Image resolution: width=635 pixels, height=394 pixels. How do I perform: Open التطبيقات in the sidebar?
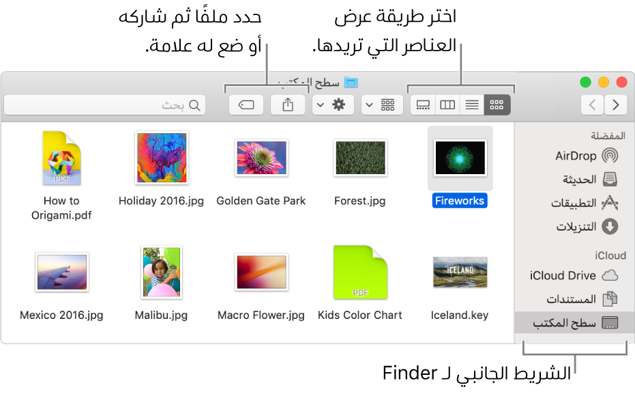click(575, 203)
